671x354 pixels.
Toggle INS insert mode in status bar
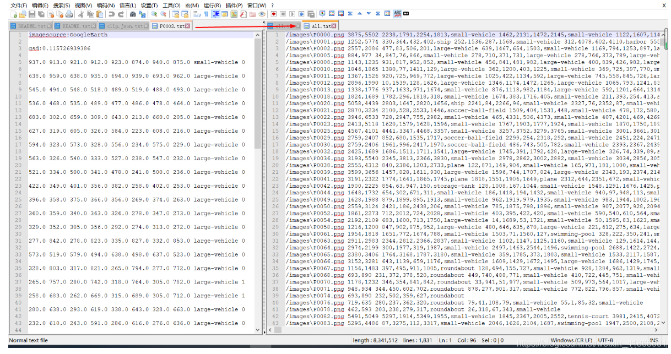[x=654, y=340]
